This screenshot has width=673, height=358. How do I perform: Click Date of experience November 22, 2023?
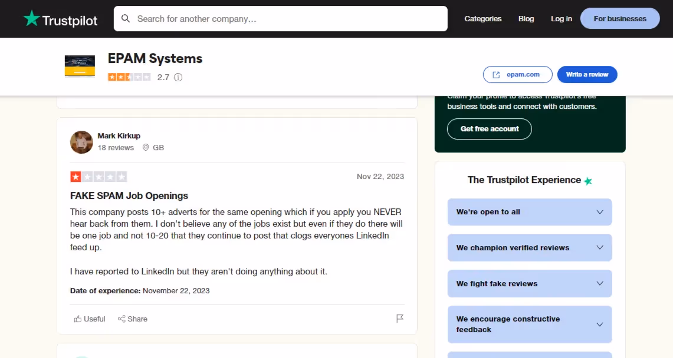(140, 291)
